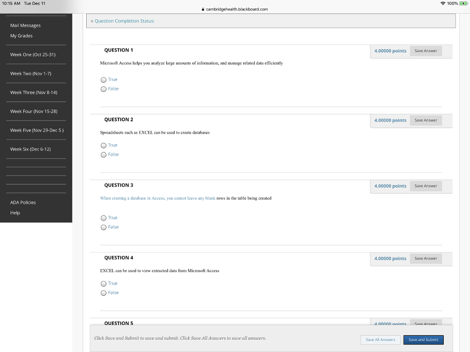470x352 pixels.
Task: Click Save and Submit button
Action: (x=423, y=340)
